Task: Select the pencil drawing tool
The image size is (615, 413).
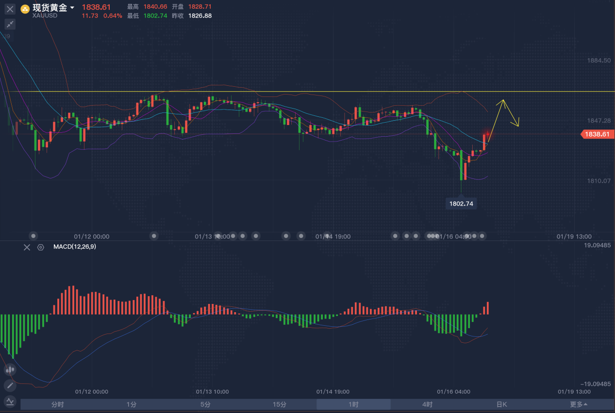Action: tap(10, 386)
